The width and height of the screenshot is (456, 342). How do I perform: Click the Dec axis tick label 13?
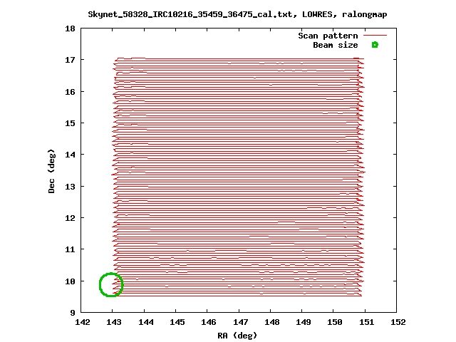(x=70, y=186)
